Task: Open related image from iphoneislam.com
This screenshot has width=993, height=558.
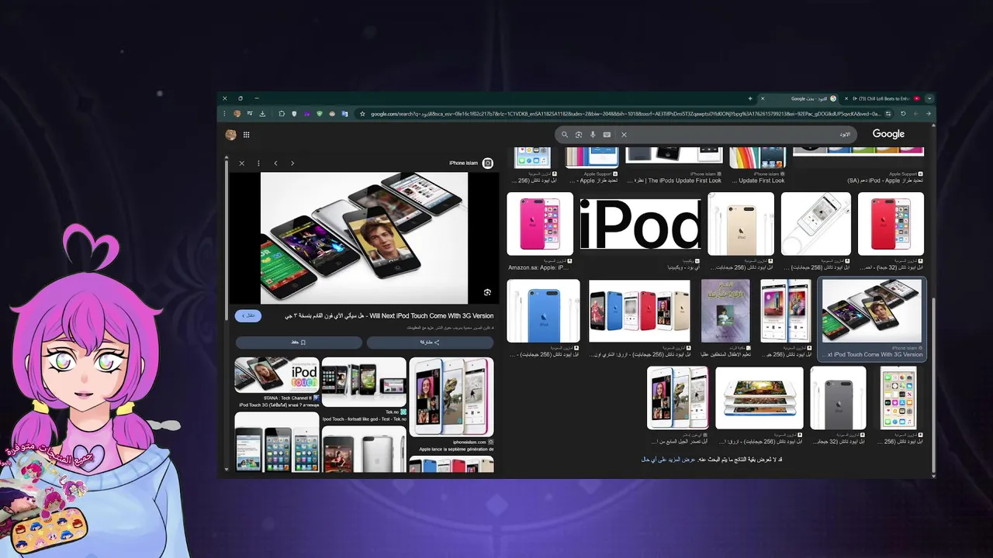Action: point(452,396)
